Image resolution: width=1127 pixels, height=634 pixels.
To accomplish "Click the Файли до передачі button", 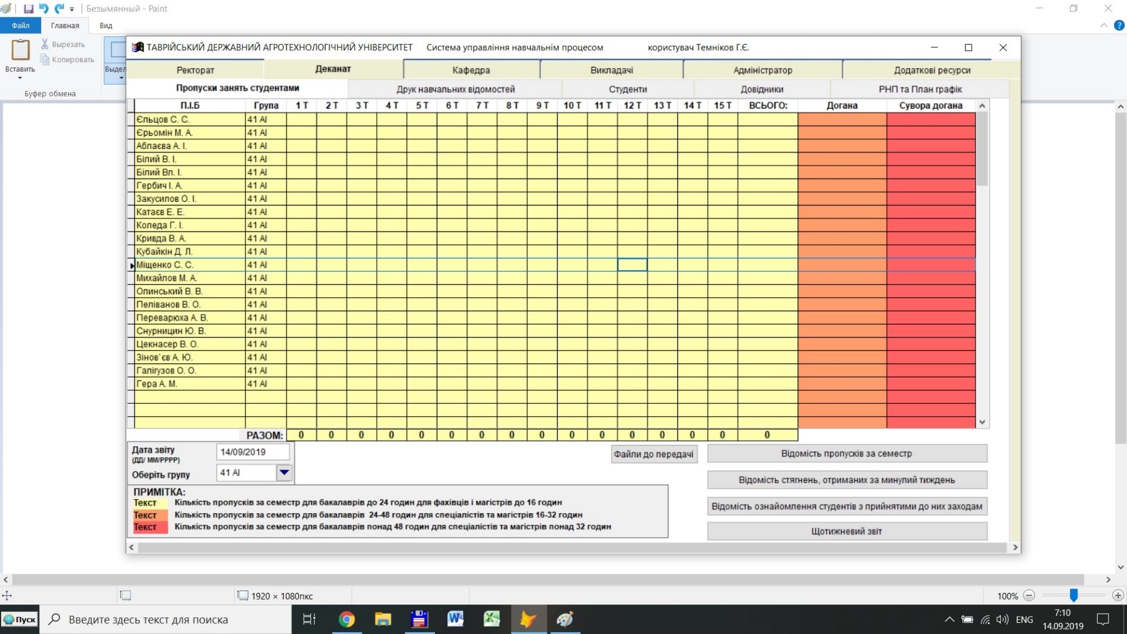I will click(x=653, y=454).
